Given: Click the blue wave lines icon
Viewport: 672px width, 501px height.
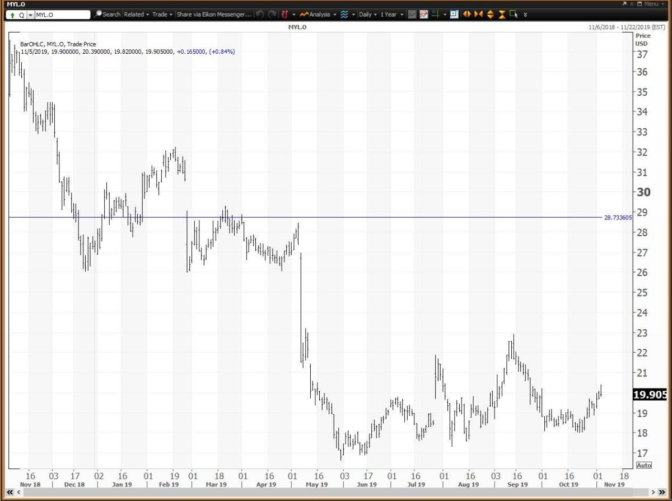Looking at the screenshot, I should (344, 14).
